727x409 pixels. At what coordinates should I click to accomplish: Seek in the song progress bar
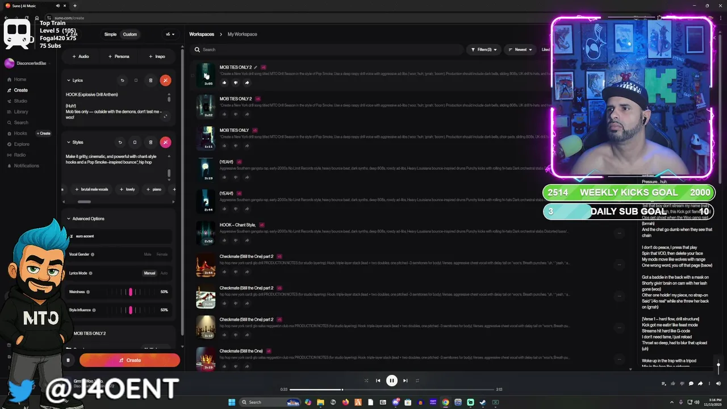point(392,390)
